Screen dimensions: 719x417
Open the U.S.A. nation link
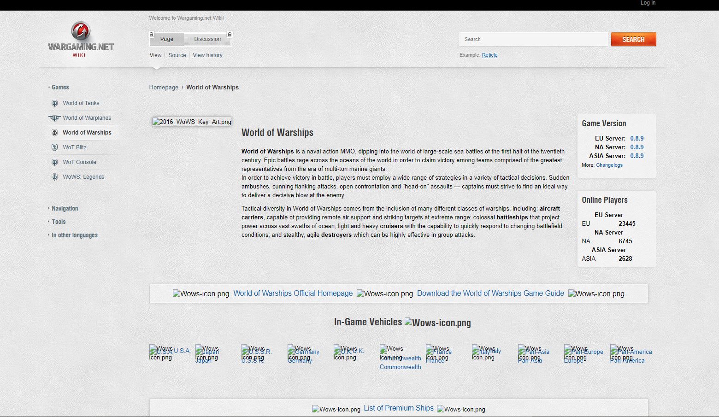point(182,351)
